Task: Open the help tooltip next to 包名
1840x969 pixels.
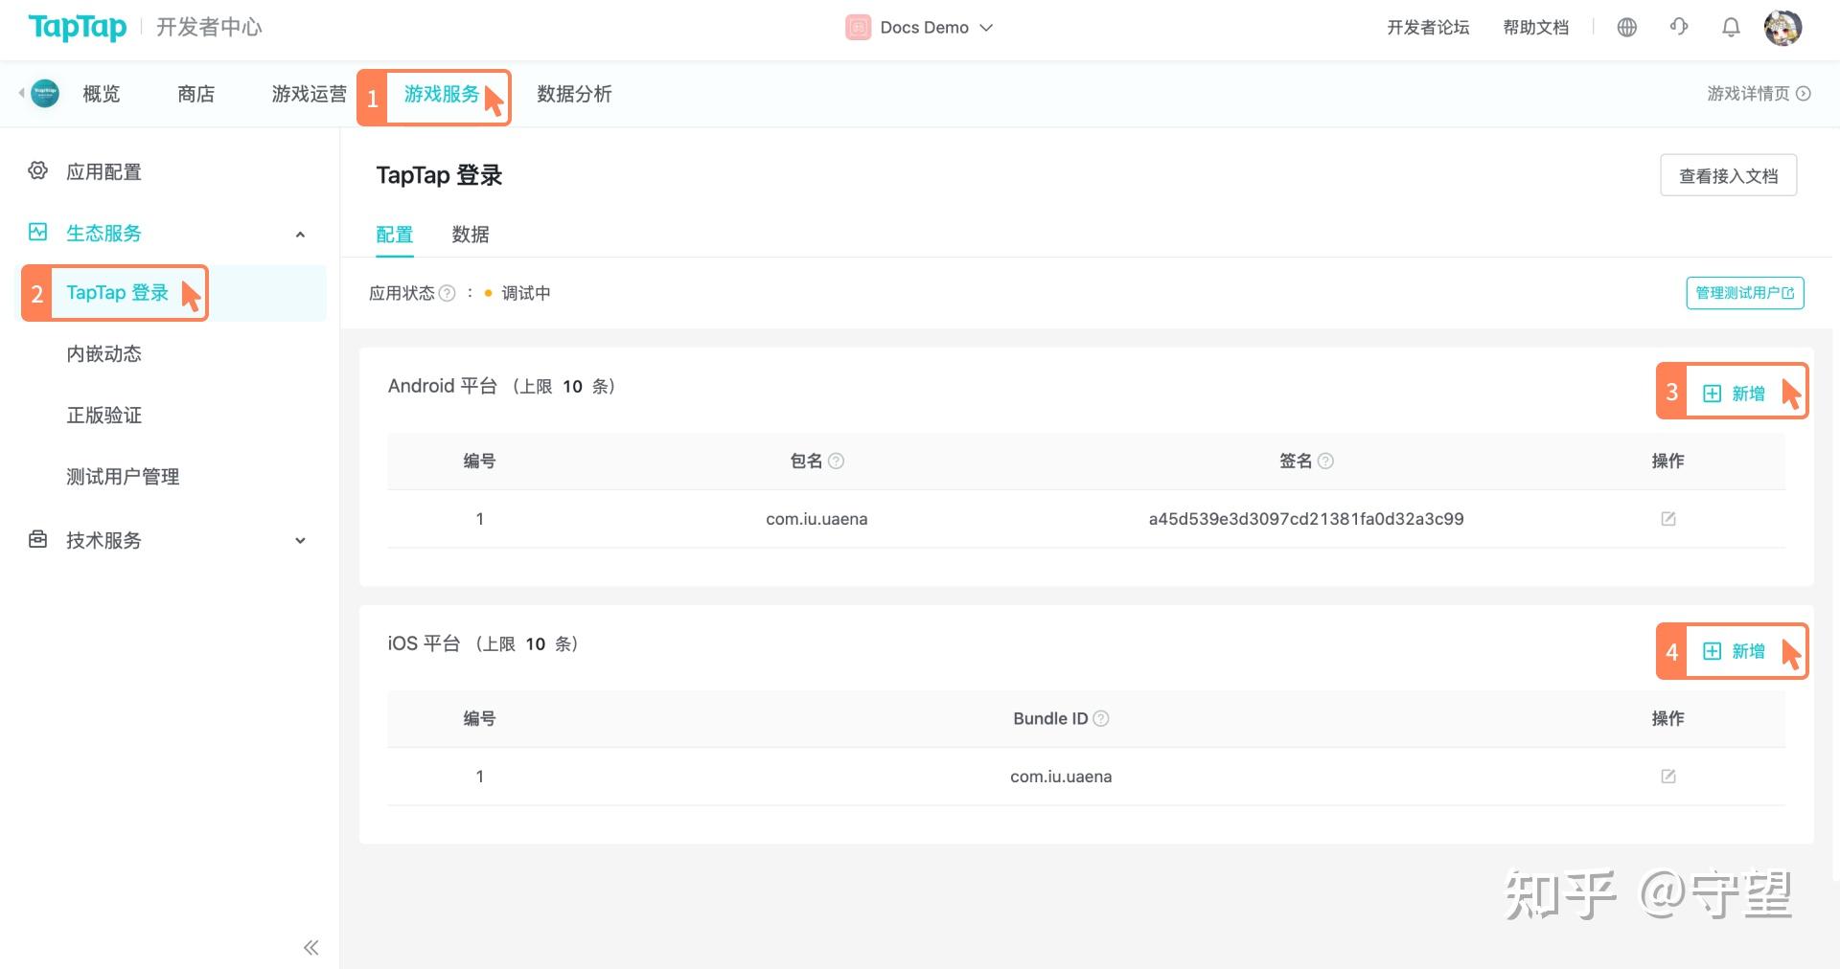Action: (838, 461)
